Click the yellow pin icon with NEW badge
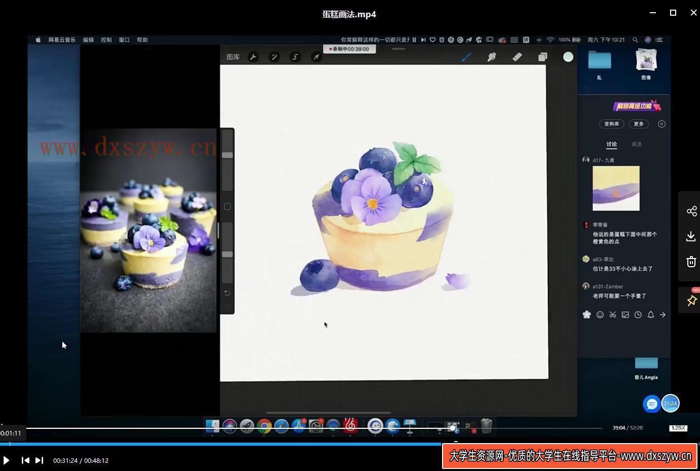 pyautogui.click(x=691, y=300)
